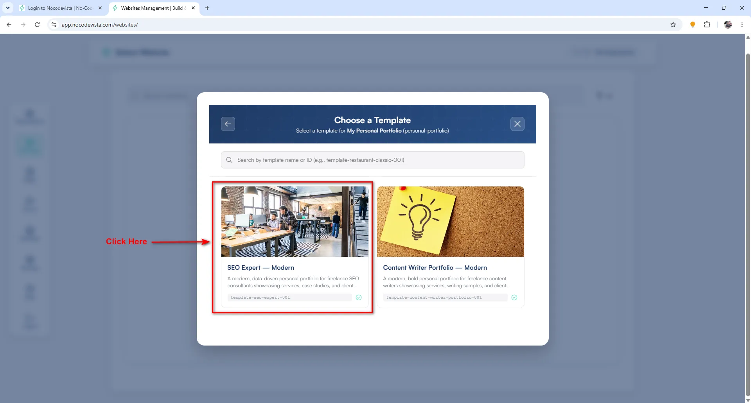Click template-content-writer-portfolio-001 ID text
Screen dimensions: 751x403
(434, 297)
